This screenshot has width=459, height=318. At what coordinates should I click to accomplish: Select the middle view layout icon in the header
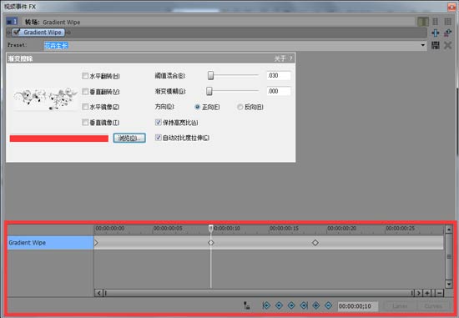coord(436,22)
